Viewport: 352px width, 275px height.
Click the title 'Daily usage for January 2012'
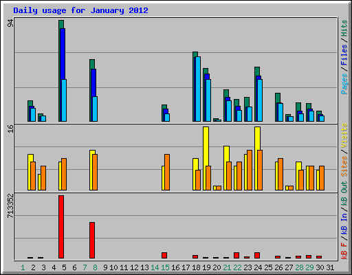click(x=80, y=10)
